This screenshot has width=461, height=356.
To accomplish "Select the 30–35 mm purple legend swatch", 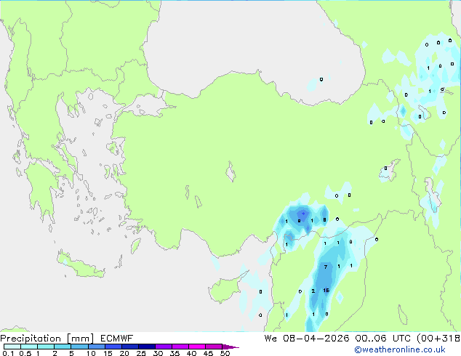I will 164,347.
